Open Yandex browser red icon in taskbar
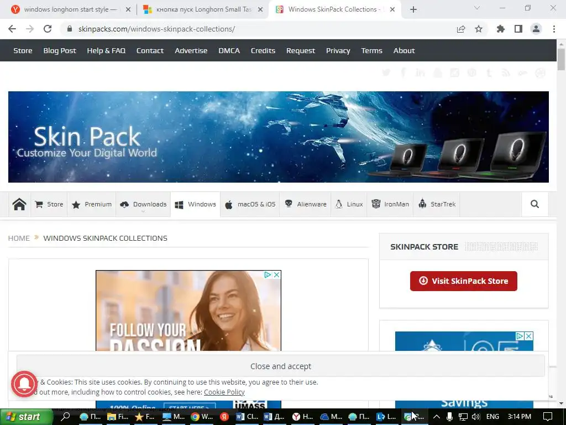The width and height of the screenshot is (566, 425). pos(224,417)
